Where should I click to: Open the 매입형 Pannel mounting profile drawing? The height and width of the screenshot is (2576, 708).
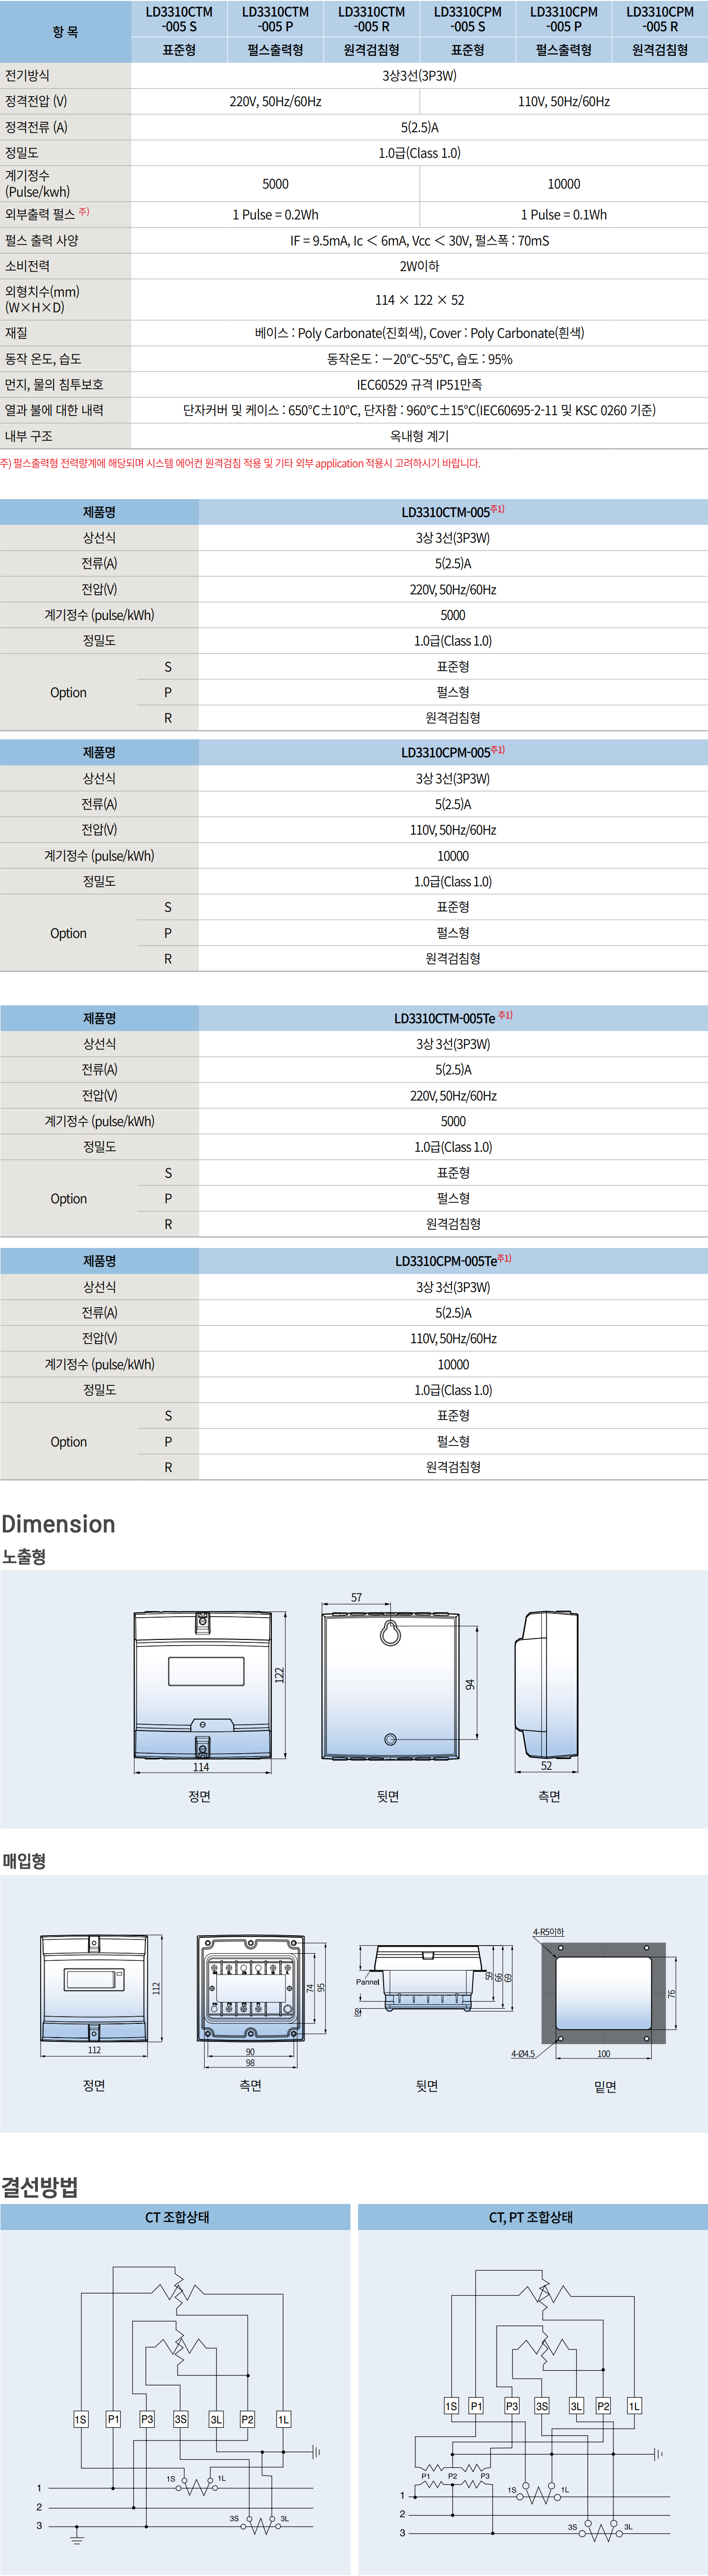click(430, 1978)
